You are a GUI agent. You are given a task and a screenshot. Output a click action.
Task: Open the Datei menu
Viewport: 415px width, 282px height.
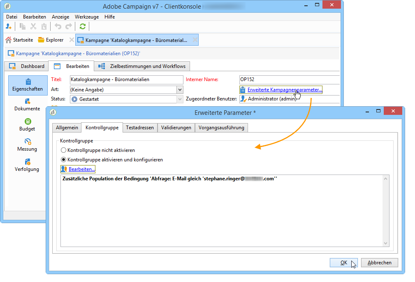click(12, 17)
